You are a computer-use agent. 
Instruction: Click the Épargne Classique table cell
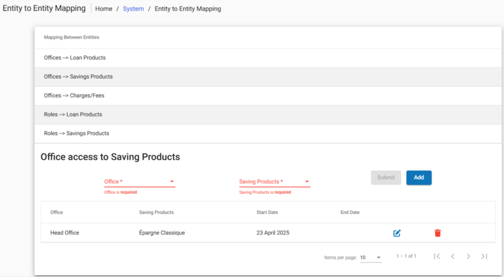tap(162, 233)
